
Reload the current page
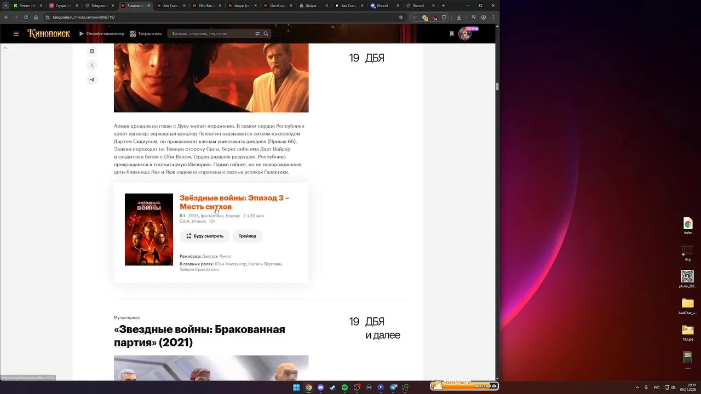(x=26, y=17)
